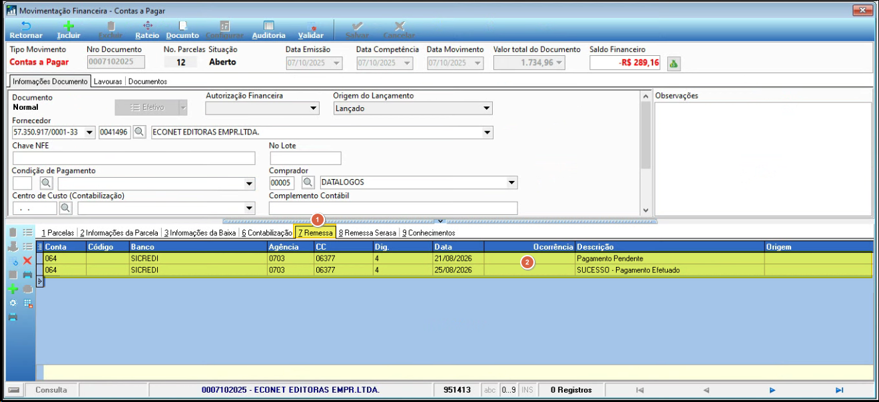Expand the Autorização Financeira dropdown
The height and width of the screenshot is (402, 879).
point(314,108)
